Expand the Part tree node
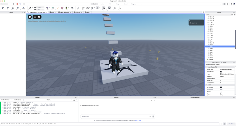Image resolution: width=236 pixels, height=128 pixels. point(207,39)
